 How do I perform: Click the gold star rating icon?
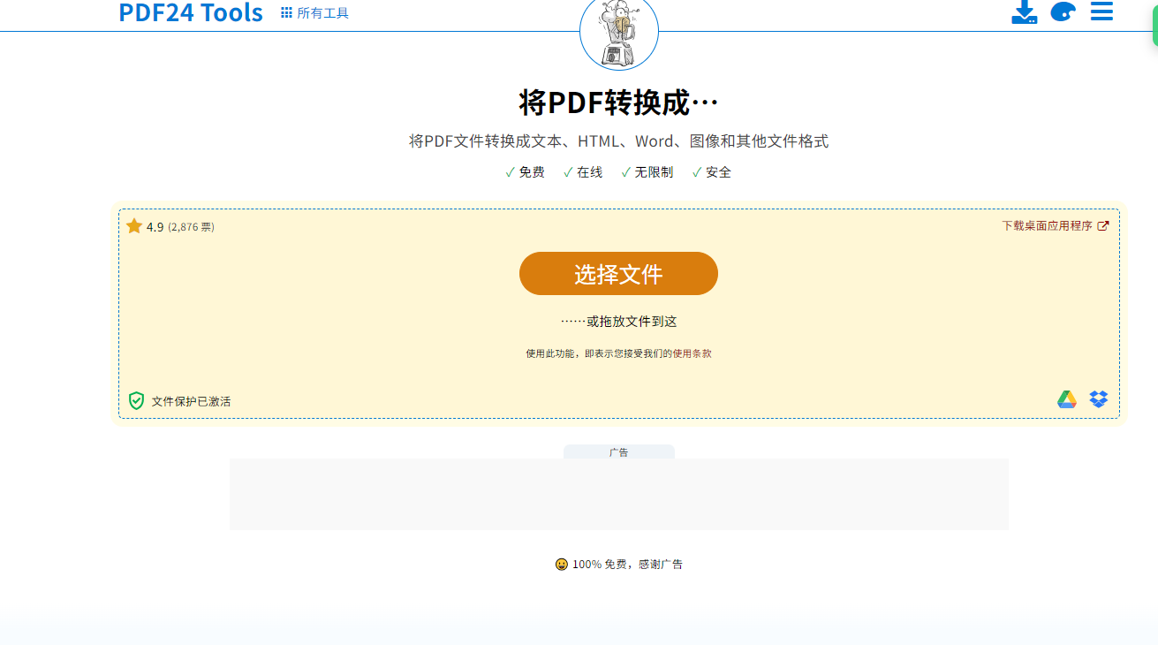tap(134, 226)
